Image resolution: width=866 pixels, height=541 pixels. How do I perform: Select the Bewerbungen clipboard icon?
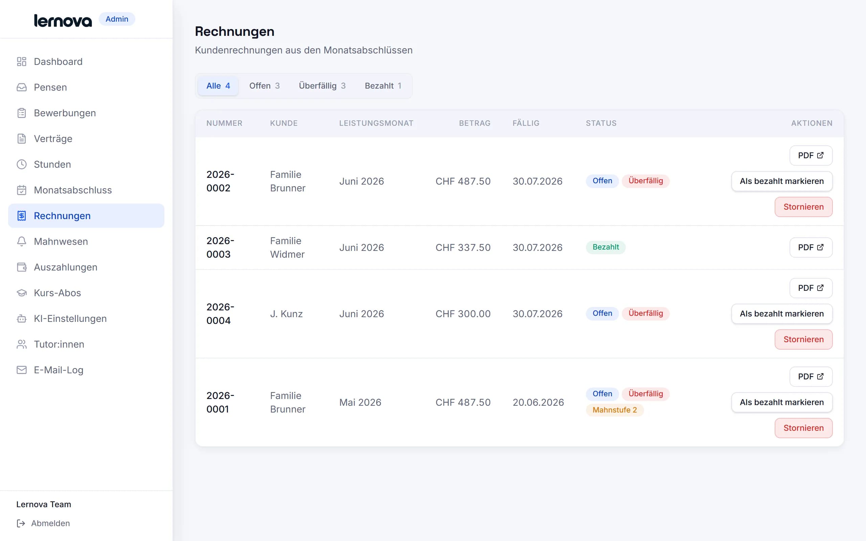[21, 113]
